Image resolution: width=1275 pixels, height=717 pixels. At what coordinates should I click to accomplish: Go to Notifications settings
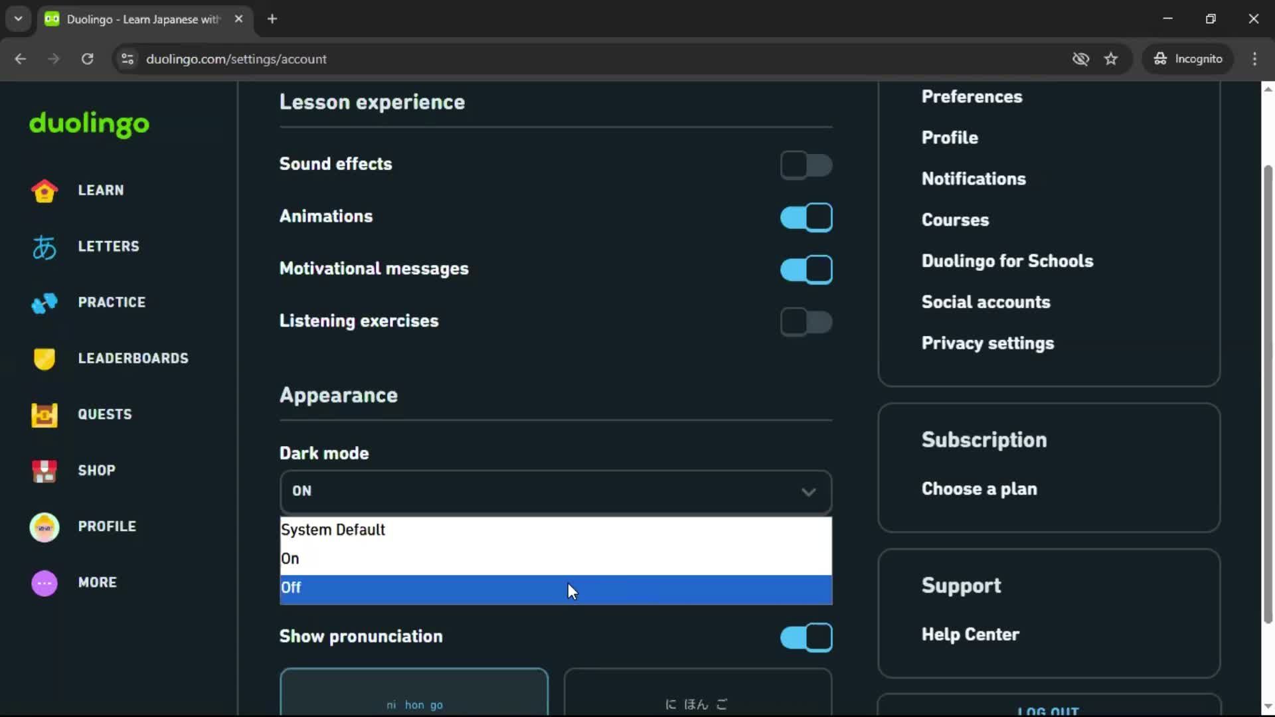click(974, 179)
